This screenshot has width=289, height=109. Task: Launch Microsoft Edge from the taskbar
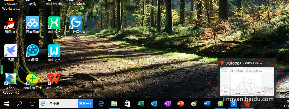point(101,104)
